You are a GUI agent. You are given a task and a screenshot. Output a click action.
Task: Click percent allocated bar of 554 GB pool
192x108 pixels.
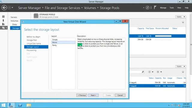pyautogui.click(x=163, y=39)
